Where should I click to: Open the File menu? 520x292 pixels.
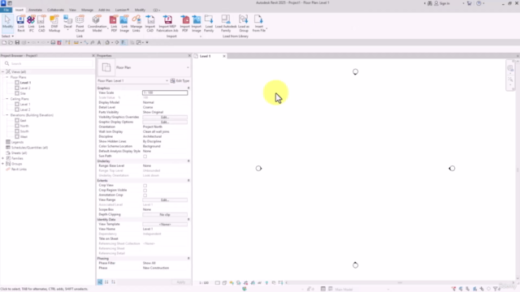6,10
